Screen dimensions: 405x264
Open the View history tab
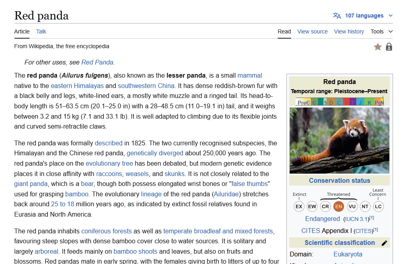coord(349,31)
